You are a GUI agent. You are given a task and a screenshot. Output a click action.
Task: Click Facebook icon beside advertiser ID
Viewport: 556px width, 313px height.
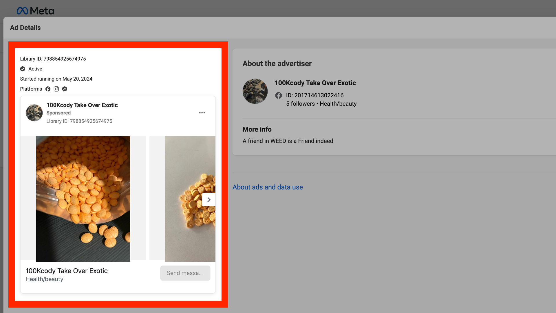click(278, 95)
